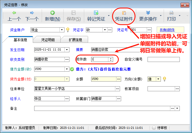The width and height of the screenshot is (192, 133).
Task: Go to next voucher (下一个)
Action: coord(32,16)
